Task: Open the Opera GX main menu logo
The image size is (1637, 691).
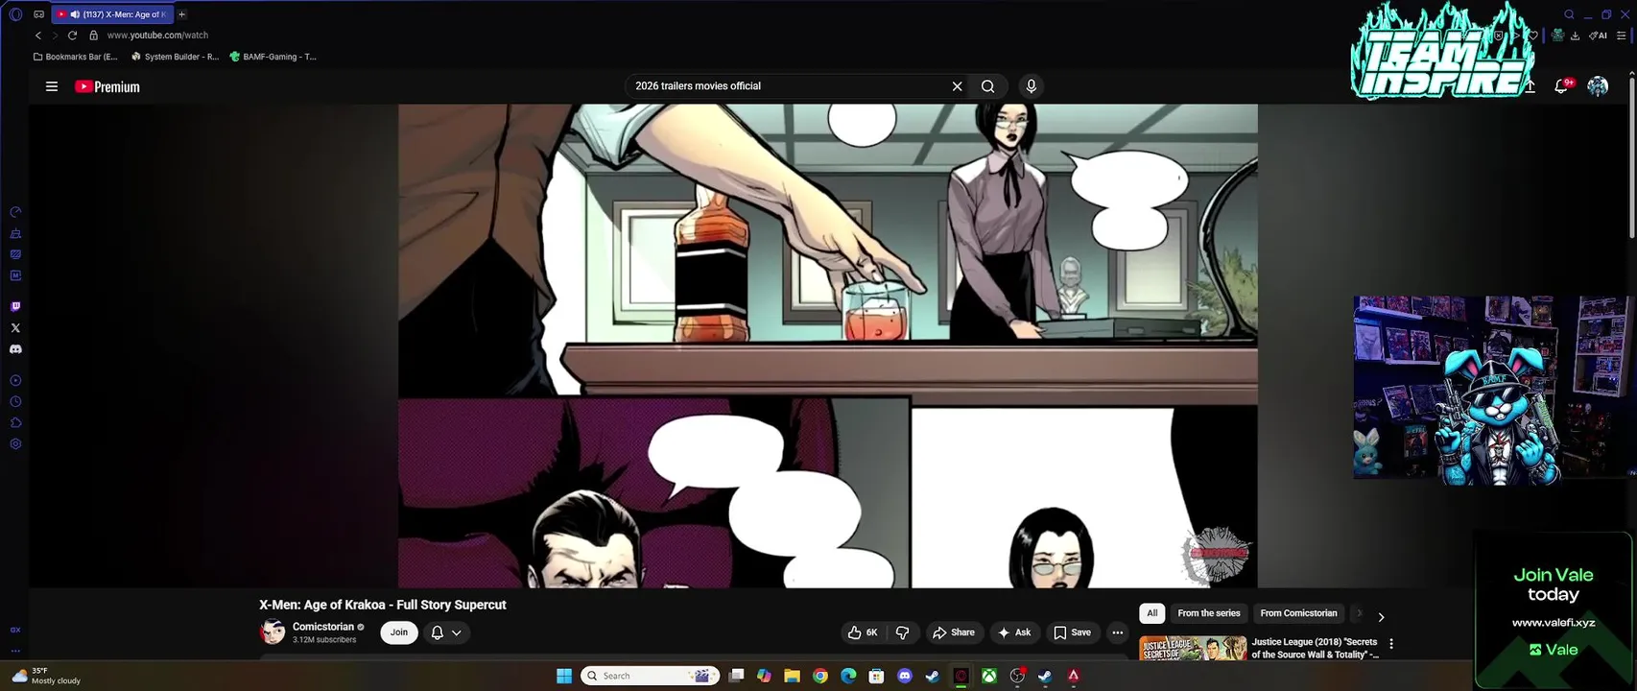Action: pos(15,14)
